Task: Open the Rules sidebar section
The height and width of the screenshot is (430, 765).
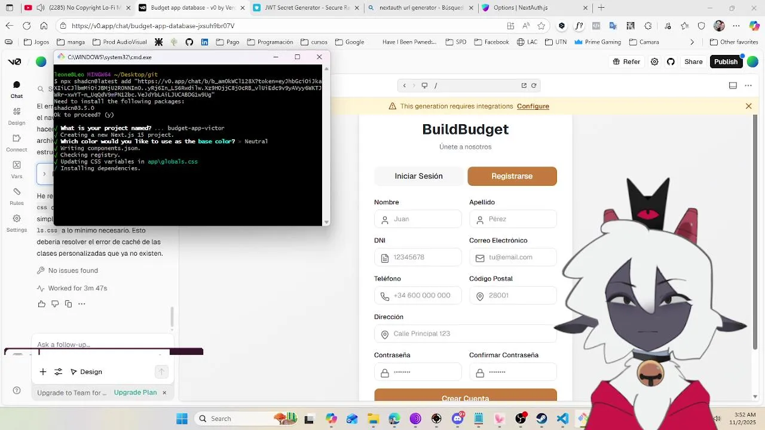Action: tap(17, 197)
